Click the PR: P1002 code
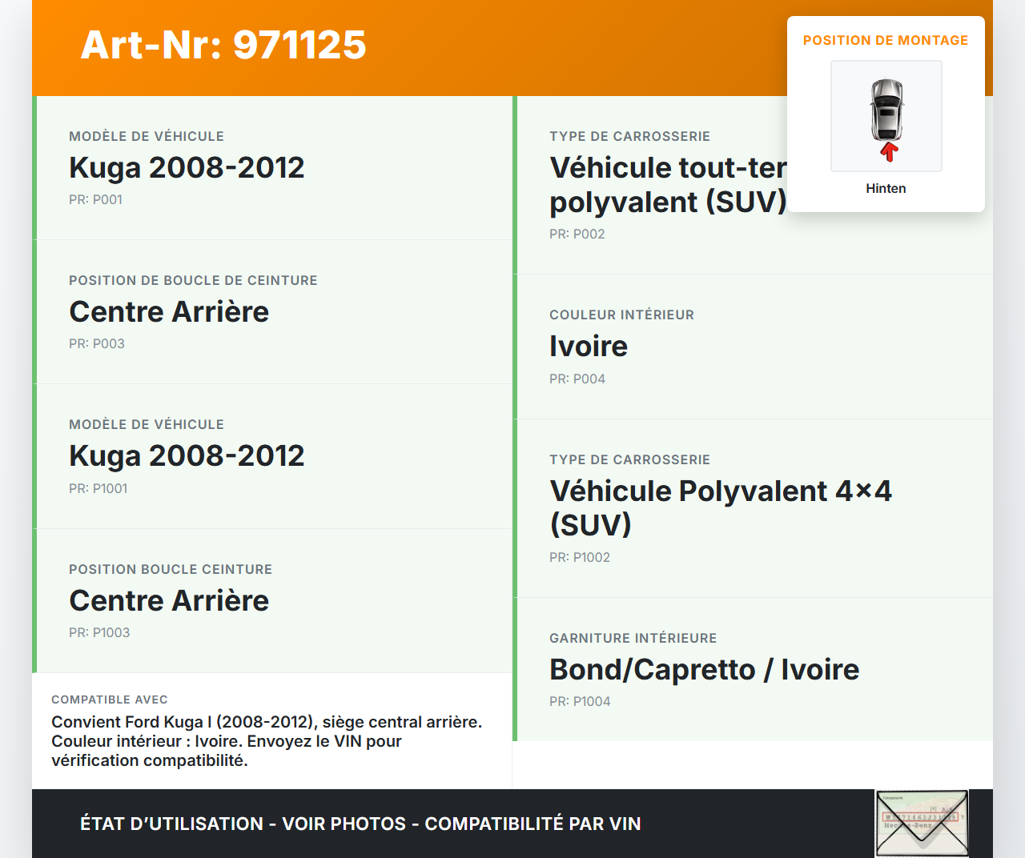The width and height of the screenshot is (1025, 858). (x=580, y=557)
